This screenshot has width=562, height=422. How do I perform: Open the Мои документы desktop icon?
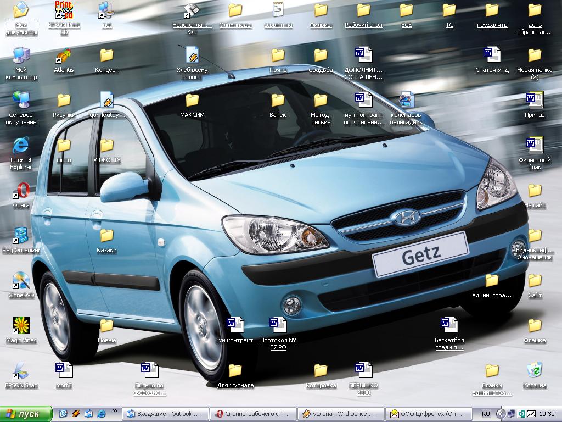click(x=21, y=18)
